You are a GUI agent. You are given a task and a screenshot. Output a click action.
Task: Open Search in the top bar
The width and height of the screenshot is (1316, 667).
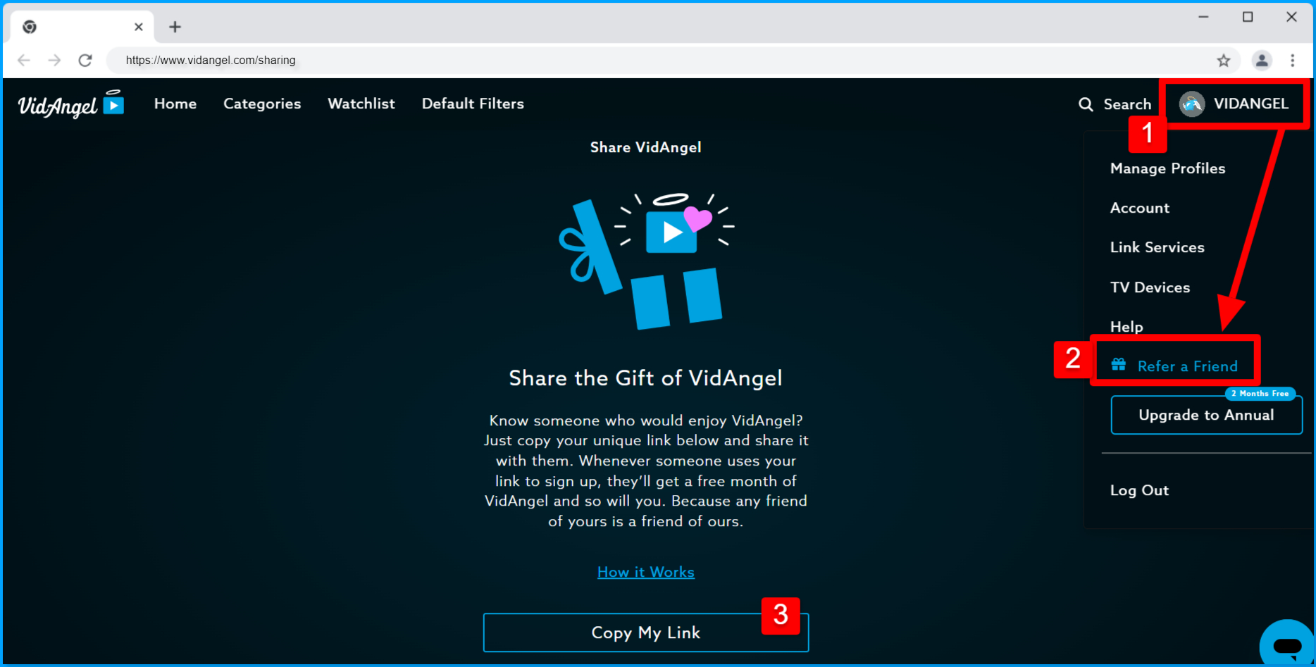[x=1115, y=104]
